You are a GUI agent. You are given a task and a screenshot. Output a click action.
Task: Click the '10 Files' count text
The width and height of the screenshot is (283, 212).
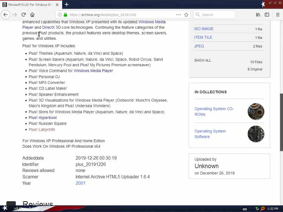256,62
